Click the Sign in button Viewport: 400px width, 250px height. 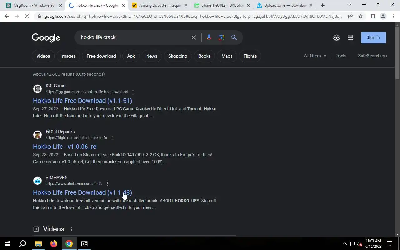pyautogui.click(x=373, y=38)
